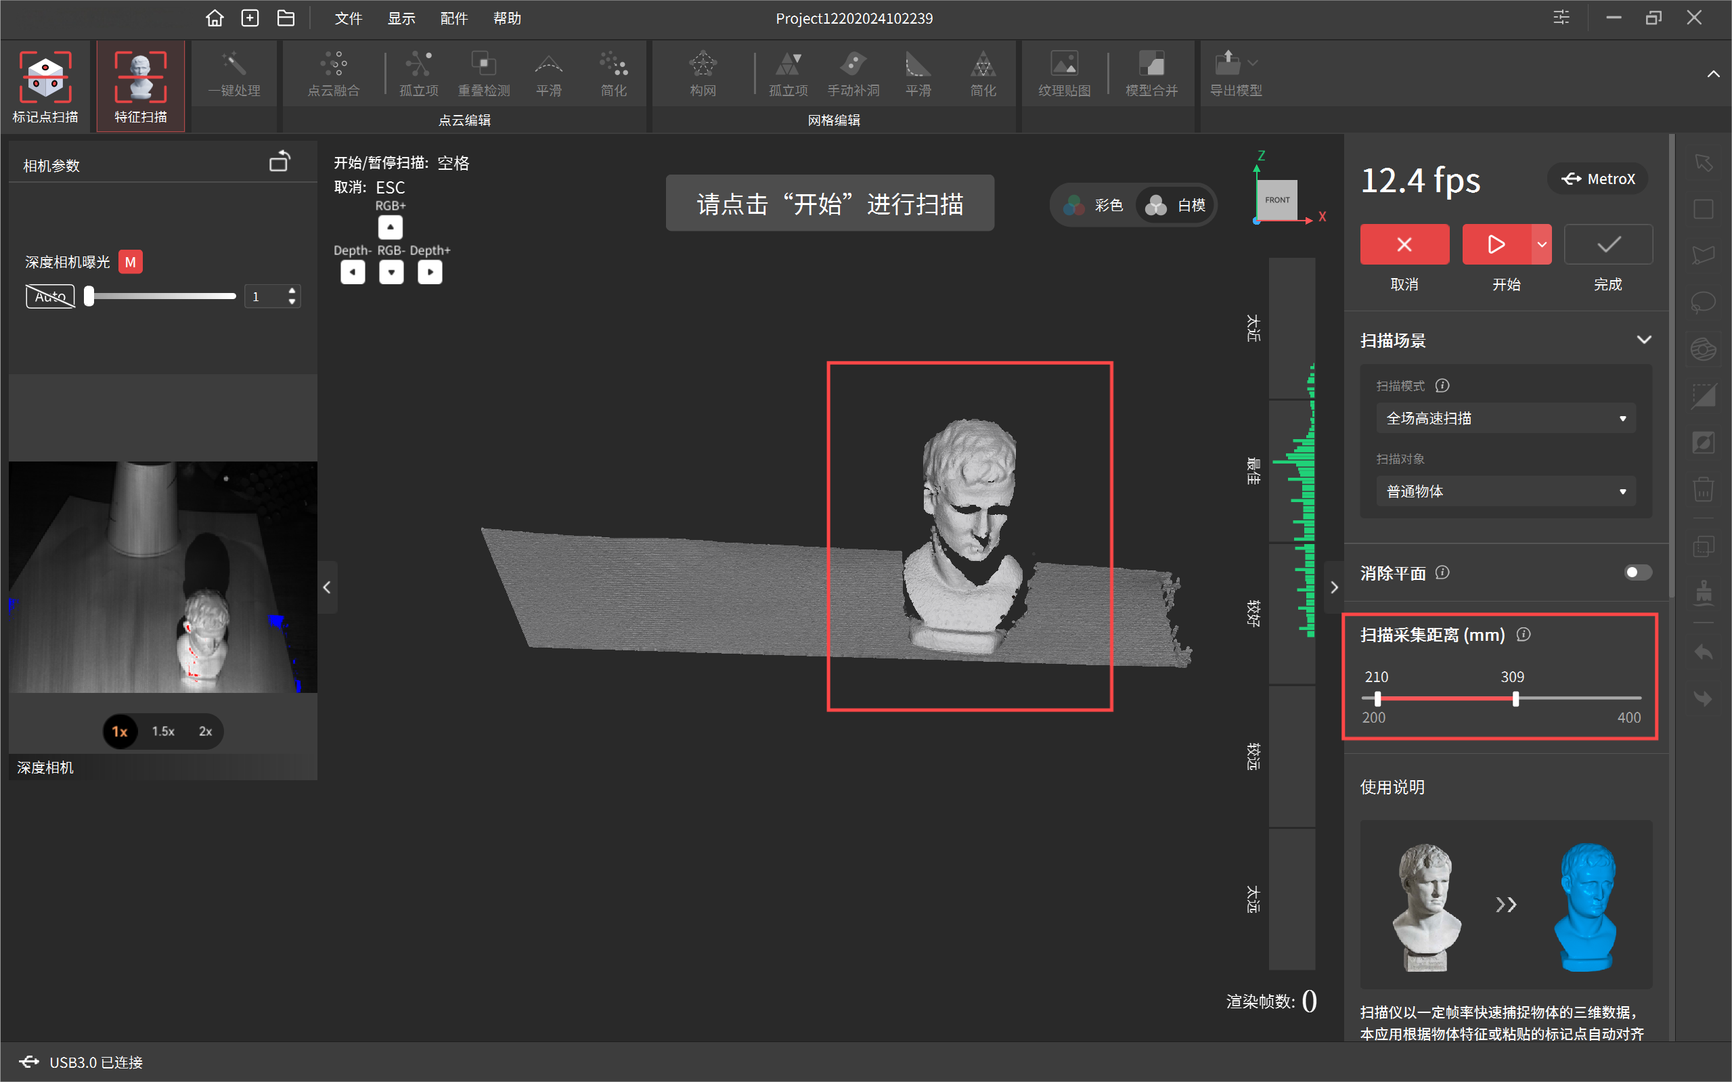Click the red 取消 cancel button
The width and height of the screenshot is (1732, 1082).
click(1404, 245)
